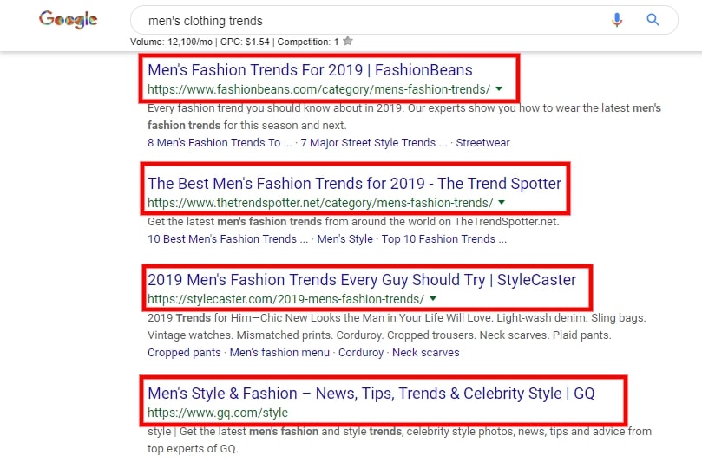The image size is (702, 475).
Task: Click the Google logo
Action: tap(68, 21)
